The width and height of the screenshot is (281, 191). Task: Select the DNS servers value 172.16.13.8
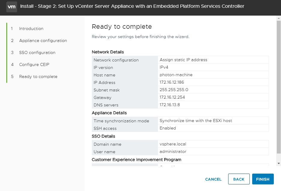(x=170, y=105)
